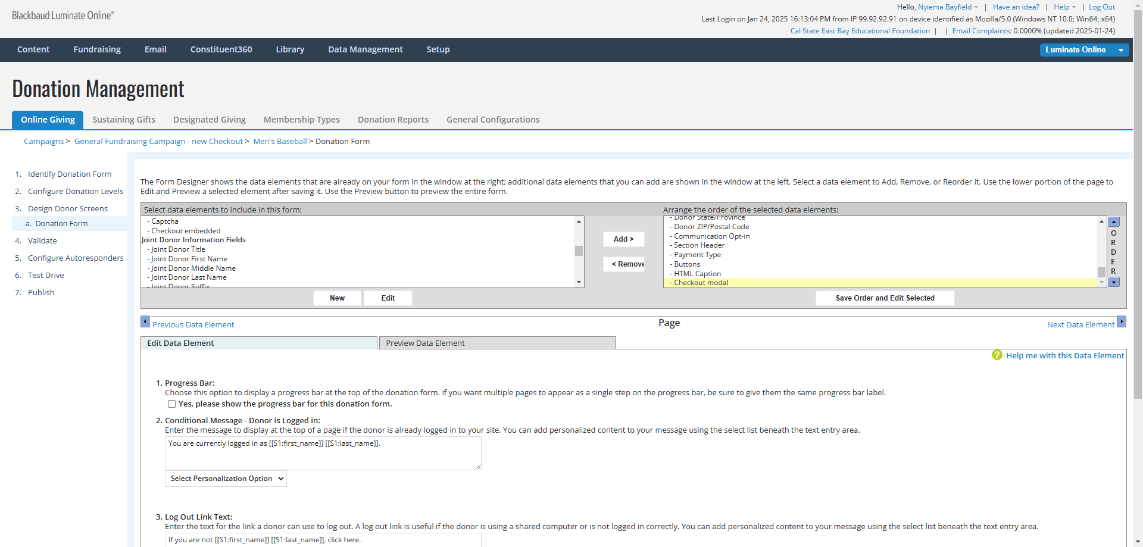Image resolution: width=1143 pixels, height=547 pixels.
Task: Click the Previous Data Element link
Action: [193, 324]
